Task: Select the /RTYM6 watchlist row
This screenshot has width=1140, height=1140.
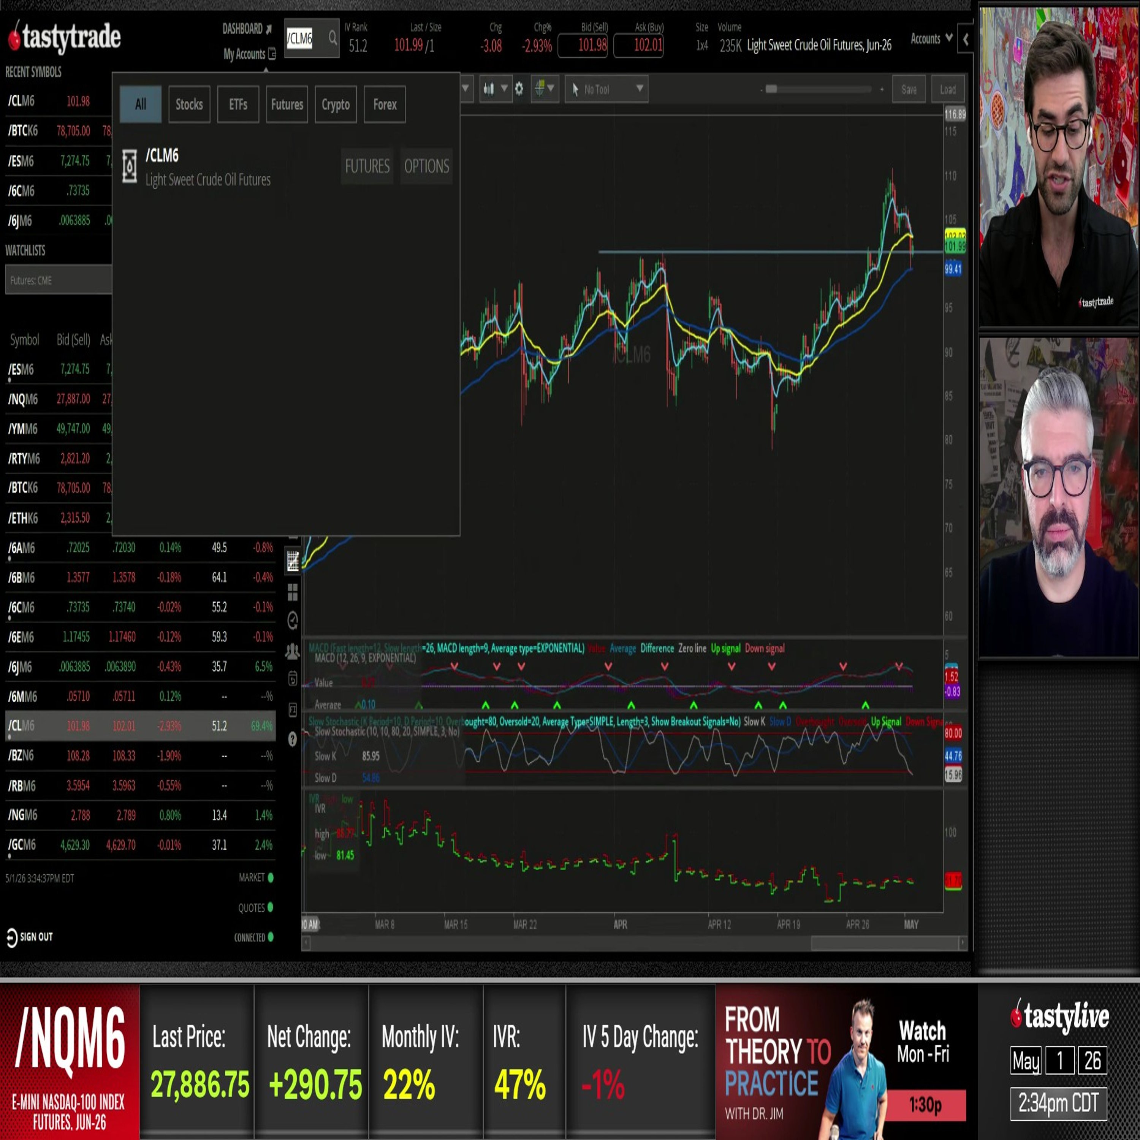Action: pos(58,459)
